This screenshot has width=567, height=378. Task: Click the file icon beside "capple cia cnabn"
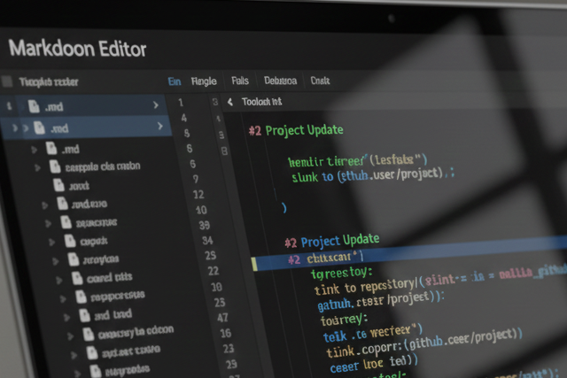coord(54,166)
